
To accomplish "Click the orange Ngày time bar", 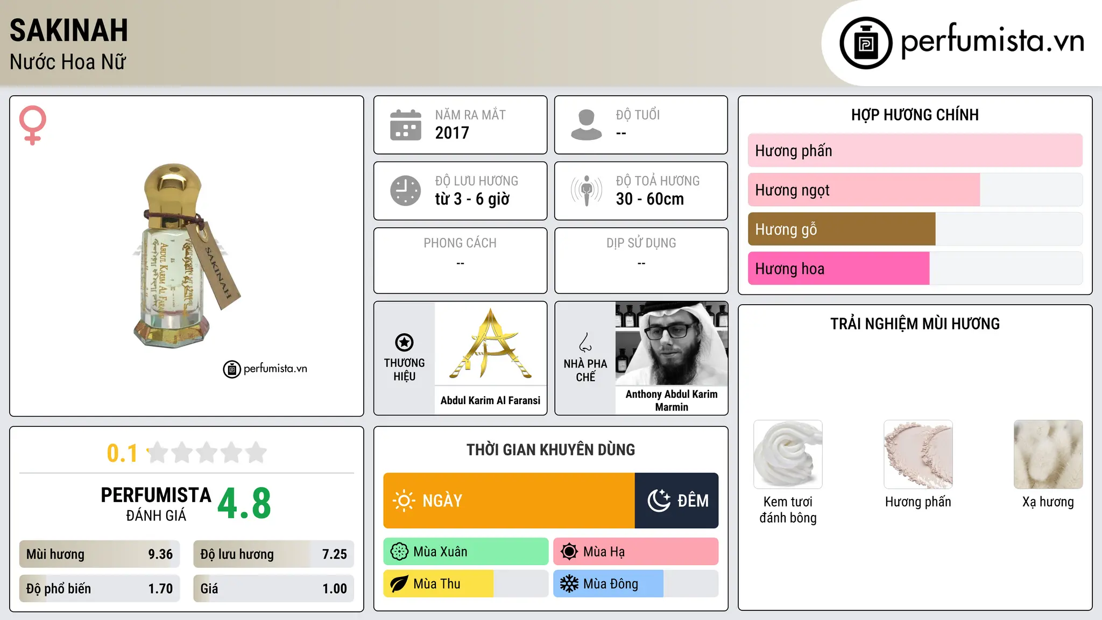I will tap(509, 501).
